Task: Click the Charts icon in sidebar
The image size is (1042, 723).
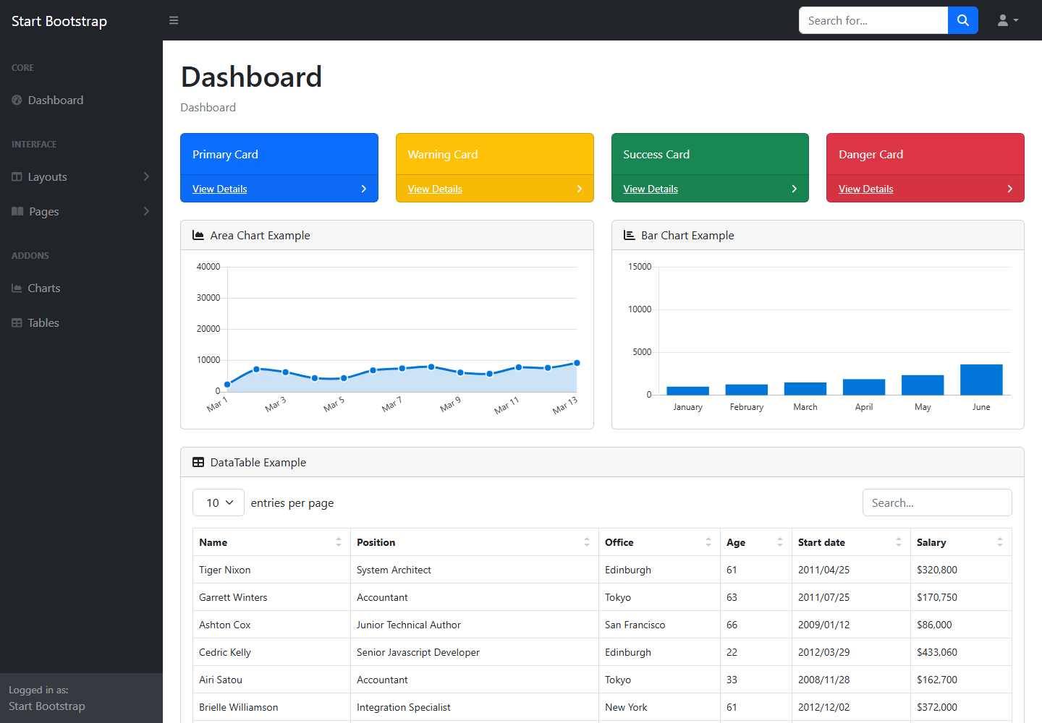Action: coord(17,288)
